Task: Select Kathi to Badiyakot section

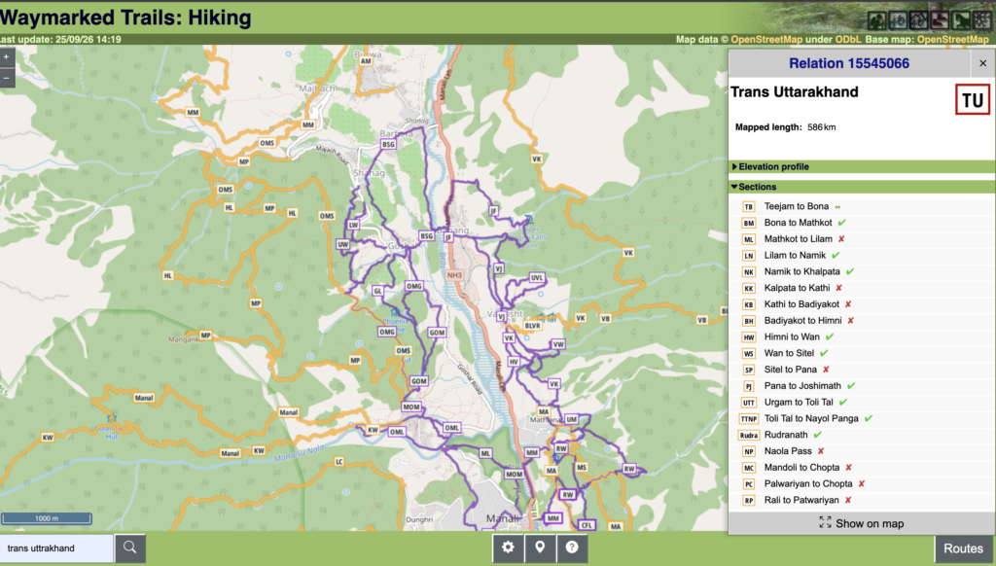Action: tap(862, 304)
